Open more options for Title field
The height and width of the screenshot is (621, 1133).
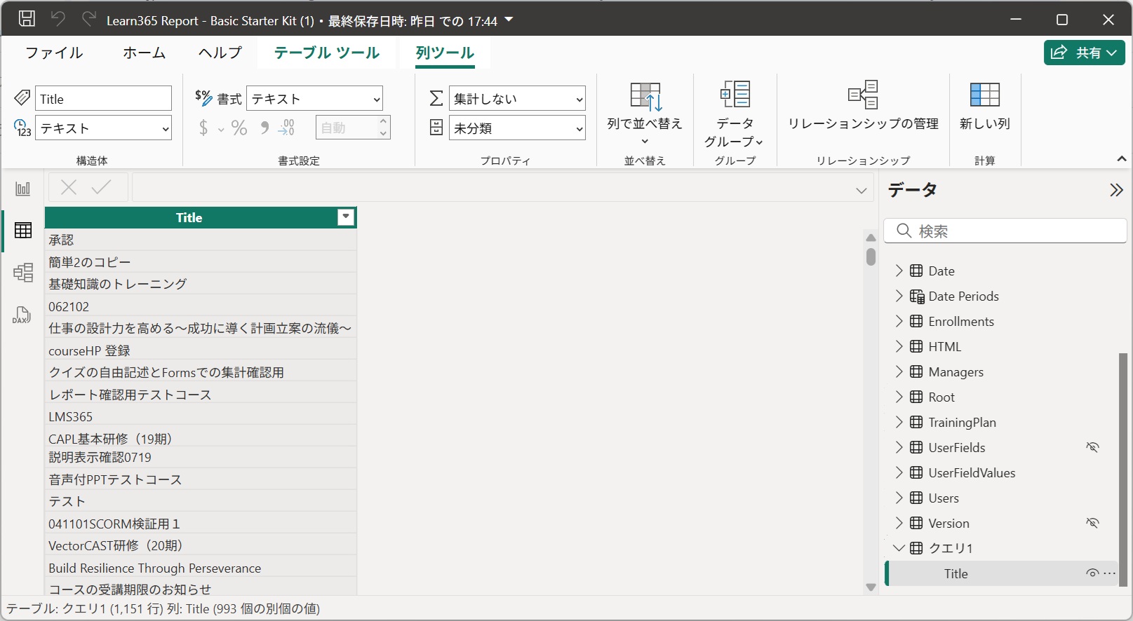[1109, 573]
